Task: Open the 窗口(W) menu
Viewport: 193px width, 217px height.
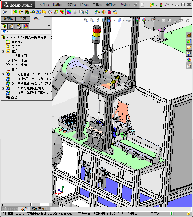Action: (x=111, y=5)
